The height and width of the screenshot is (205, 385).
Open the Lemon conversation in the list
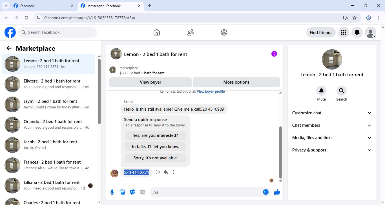point(49,64)
